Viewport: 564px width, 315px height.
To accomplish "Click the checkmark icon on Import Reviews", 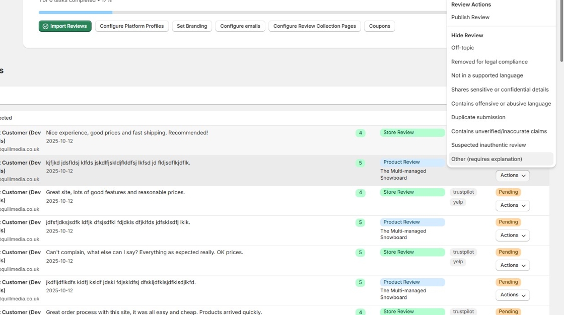I will 45,26.
